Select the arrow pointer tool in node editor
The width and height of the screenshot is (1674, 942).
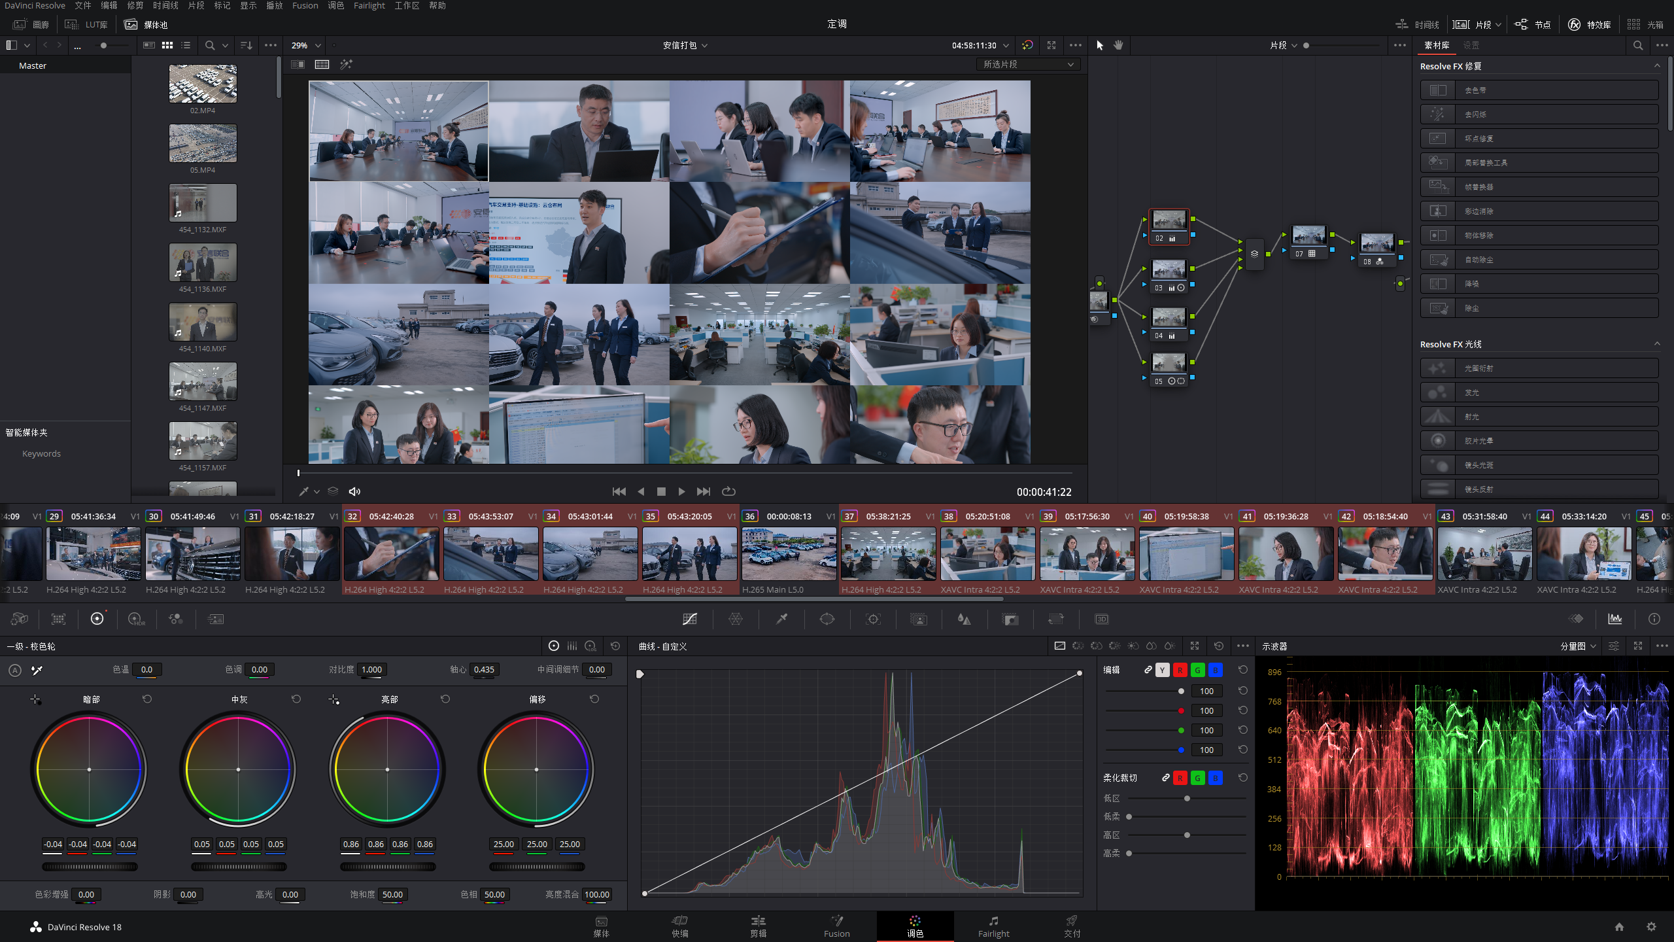click(1099, 45)
